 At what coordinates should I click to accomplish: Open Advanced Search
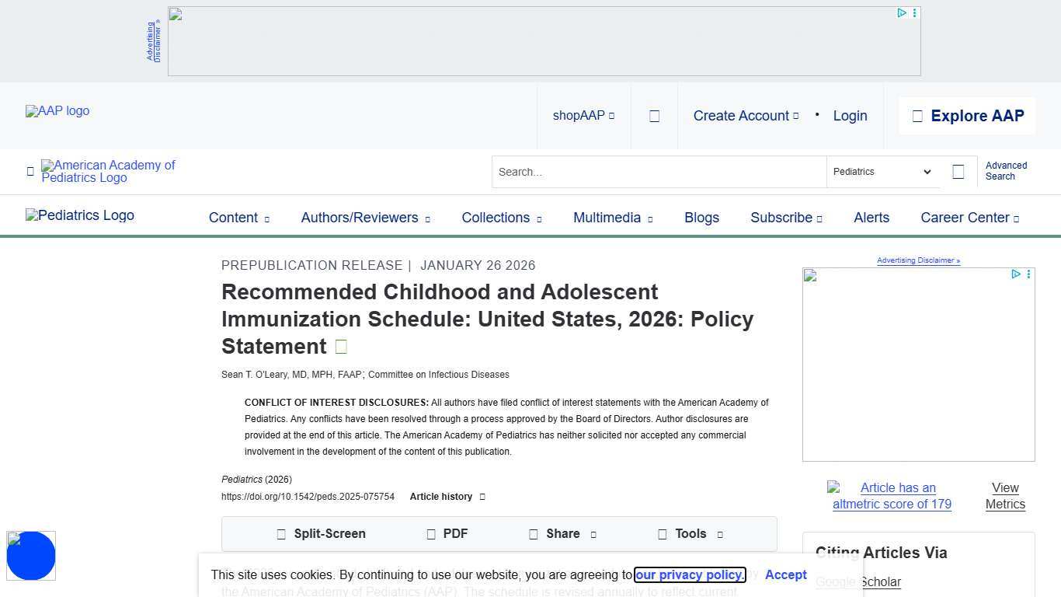click(1006, 171)
